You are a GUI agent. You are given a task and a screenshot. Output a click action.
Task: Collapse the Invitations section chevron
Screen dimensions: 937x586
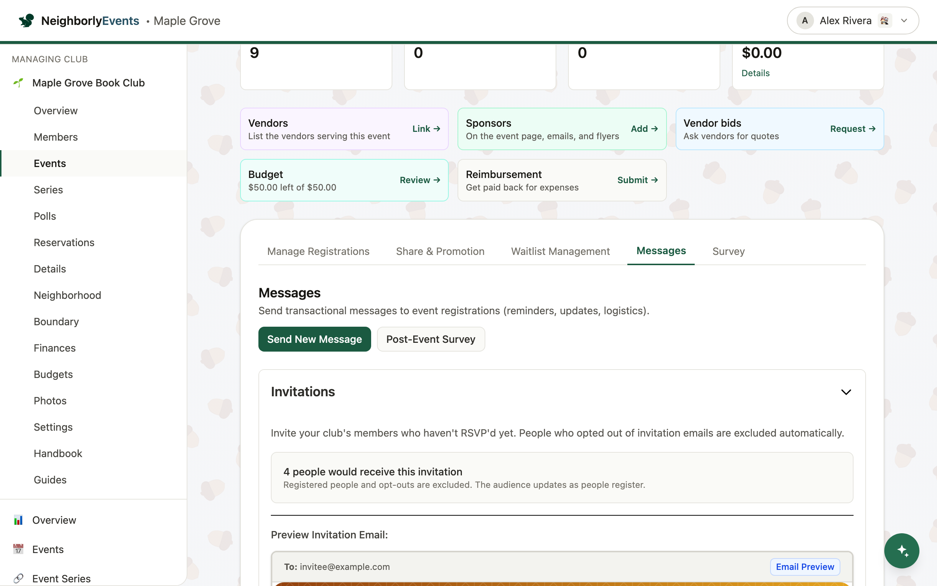(846, 392)
